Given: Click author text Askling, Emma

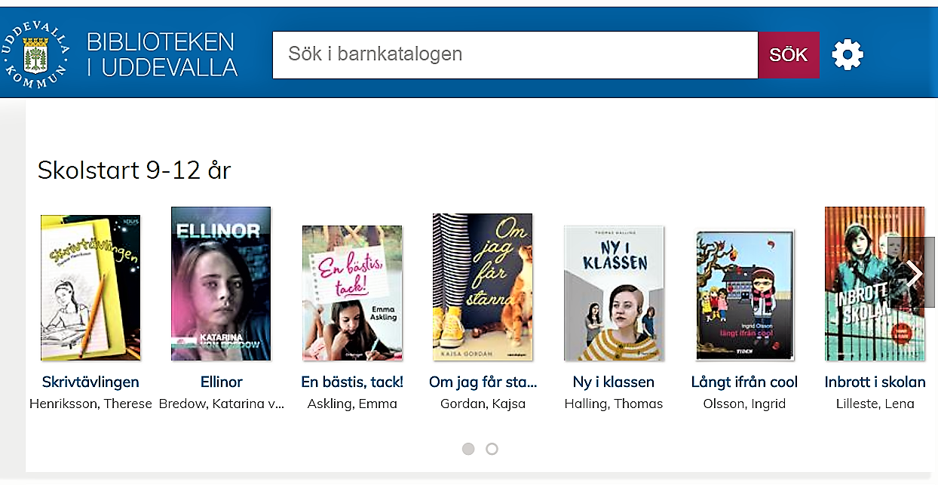Looking at the screenshot, I should point(352,404).
